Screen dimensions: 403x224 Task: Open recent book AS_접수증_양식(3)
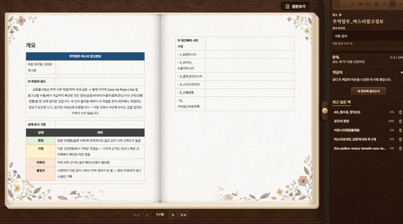point(347,113)
